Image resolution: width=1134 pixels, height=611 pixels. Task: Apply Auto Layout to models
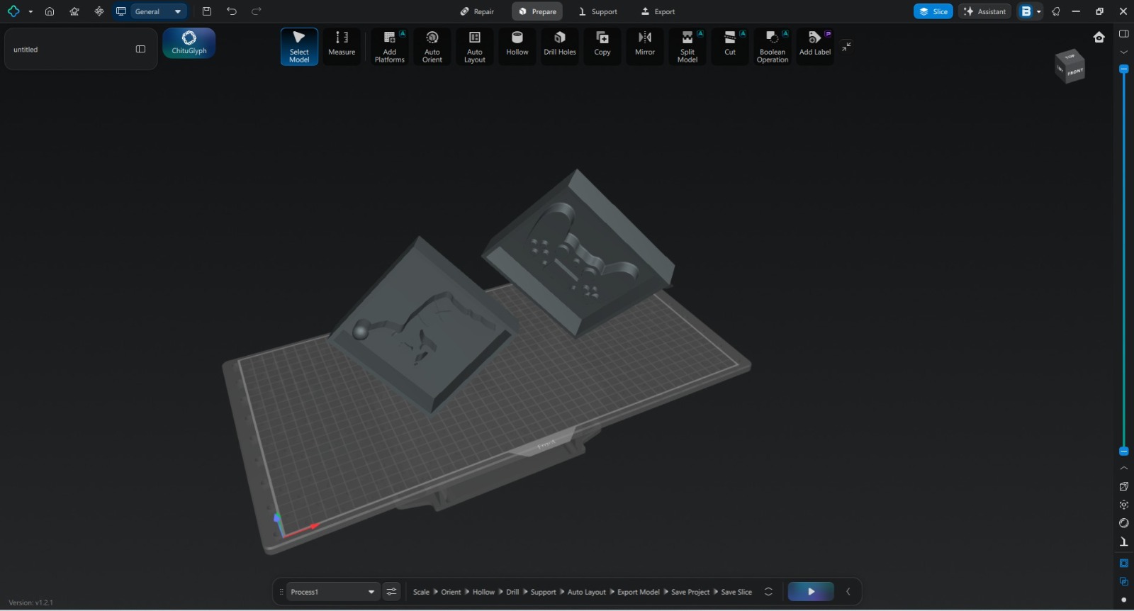tap(475, 47)
